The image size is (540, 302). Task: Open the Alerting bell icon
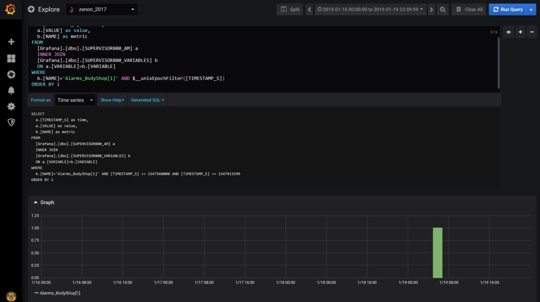[11, 90]
